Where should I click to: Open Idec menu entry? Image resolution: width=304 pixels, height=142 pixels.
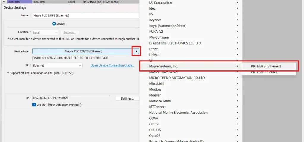point(191,9)
